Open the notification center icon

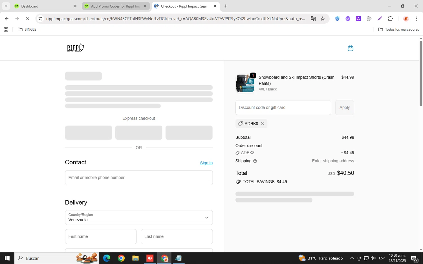414,258
